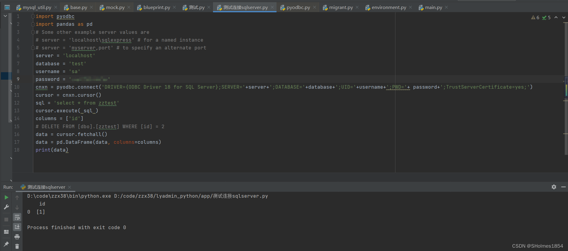Restore run panel layout icon
The height and width of the screenshot is (251, 568).
6,232
